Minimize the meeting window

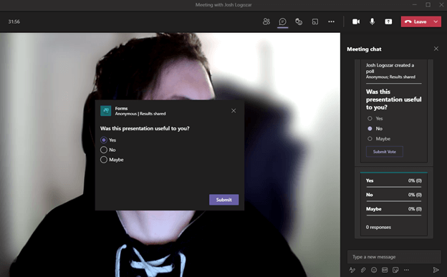pos(415,5)
